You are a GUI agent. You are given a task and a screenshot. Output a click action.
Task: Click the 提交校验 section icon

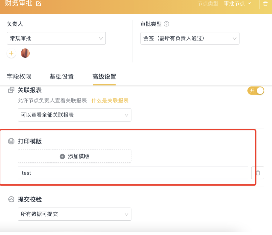click(11, 199)
